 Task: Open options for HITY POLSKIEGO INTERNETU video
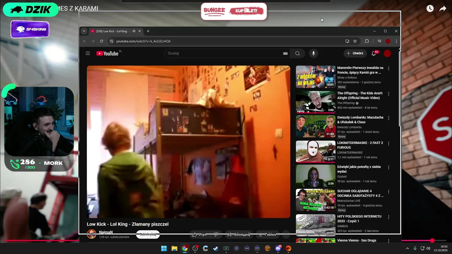[x=389, y=217]
